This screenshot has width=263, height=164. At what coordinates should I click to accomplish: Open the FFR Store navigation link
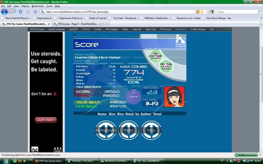point(181,29)
